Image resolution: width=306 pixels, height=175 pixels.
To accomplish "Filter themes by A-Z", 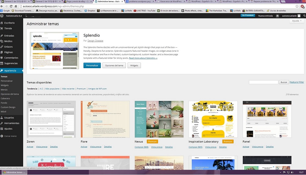I will click(x=41, y=89).
